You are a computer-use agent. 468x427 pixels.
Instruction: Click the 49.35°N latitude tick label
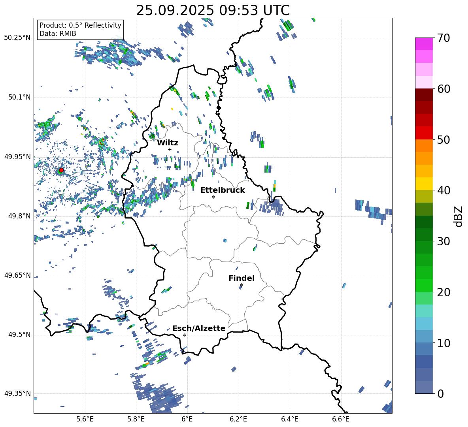[x=17, y=393]
